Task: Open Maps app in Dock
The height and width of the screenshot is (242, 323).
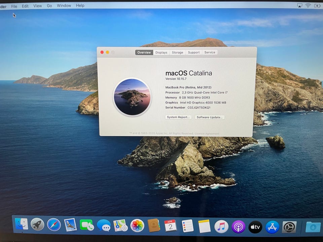Action: 120,226
